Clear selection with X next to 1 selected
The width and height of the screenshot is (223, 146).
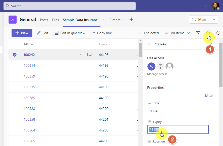(140, 33)
